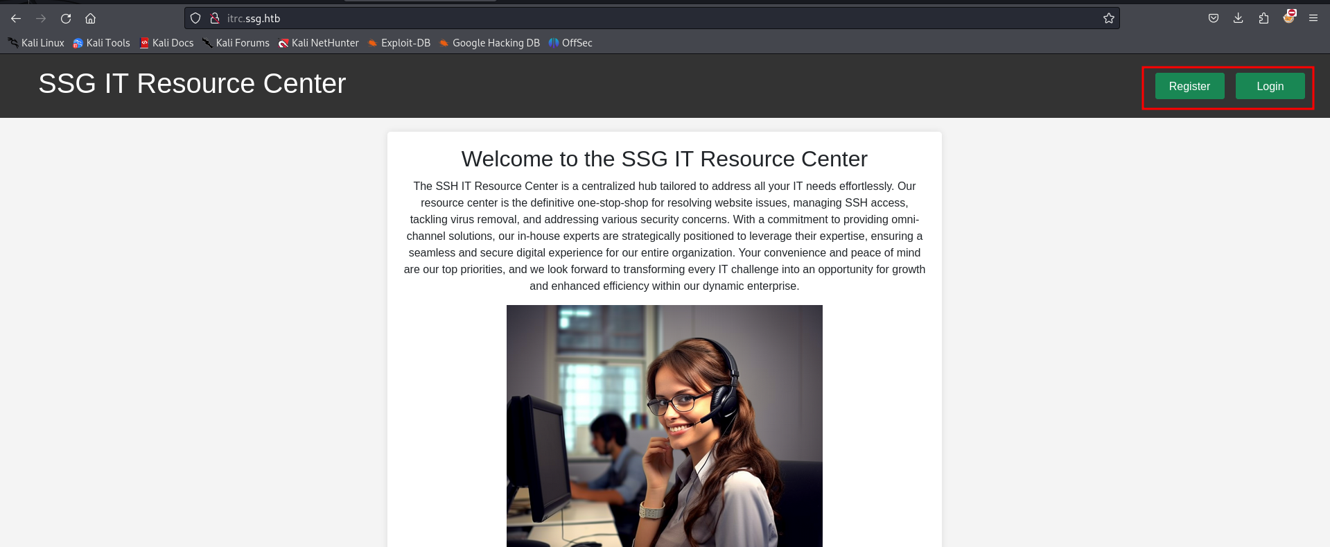Open the Kali Forums bookmark

click(236, 43)
